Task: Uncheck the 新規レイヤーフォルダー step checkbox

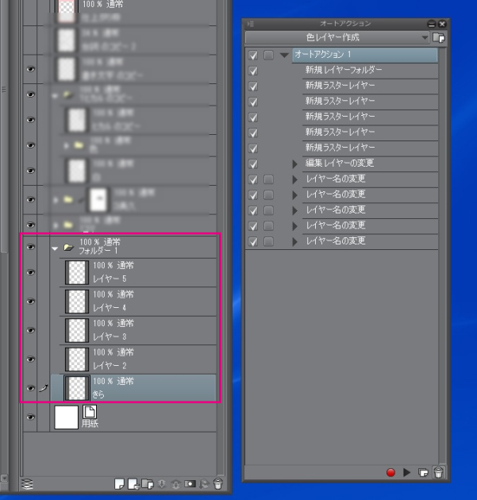Action: 253,71
